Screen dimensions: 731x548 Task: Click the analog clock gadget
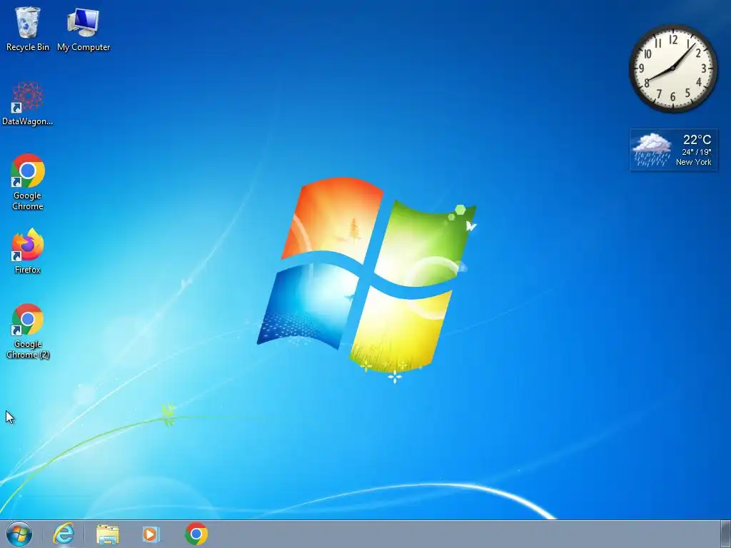[673, 68]
